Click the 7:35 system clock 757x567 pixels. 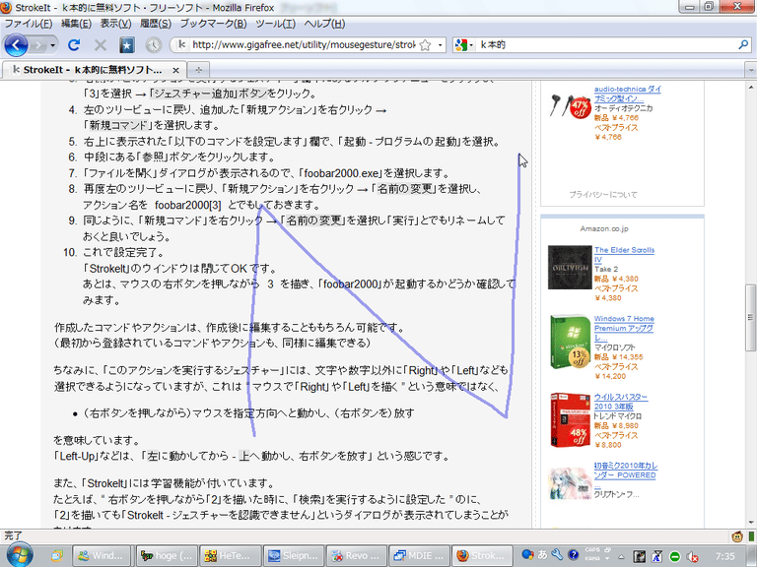724,556
